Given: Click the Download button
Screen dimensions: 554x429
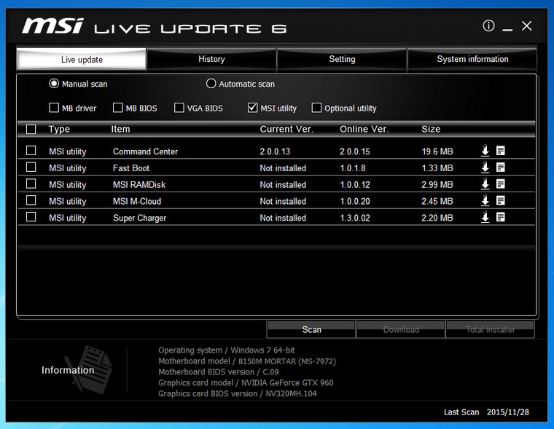Looking at the screenshot, I should 401,329.
